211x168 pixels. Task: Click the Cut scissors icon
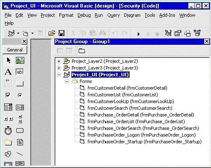[x=73, y=33]
